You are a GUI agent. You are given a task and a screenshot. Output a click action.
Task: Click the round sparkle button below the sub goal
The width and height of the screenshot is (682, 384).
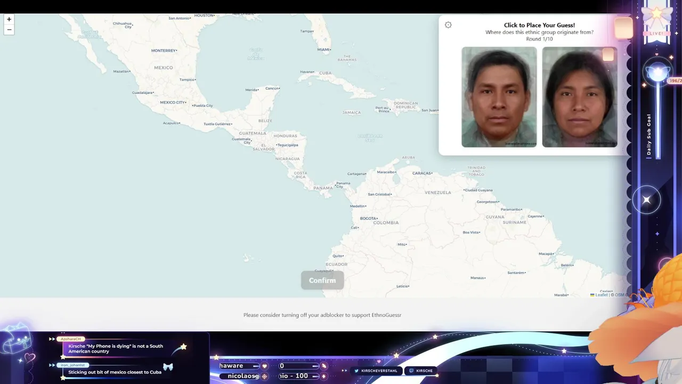[x=646, y=200]
